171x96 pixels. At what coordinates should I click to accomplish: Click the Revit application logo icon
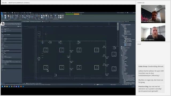(1, 13)
